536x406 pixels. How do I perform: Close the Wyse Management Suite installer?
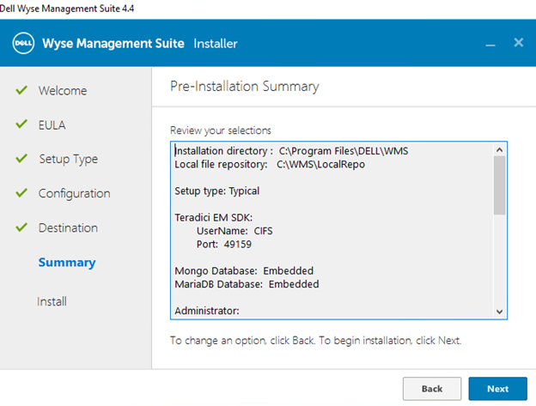pyautogui.click(x=518, y=43)
